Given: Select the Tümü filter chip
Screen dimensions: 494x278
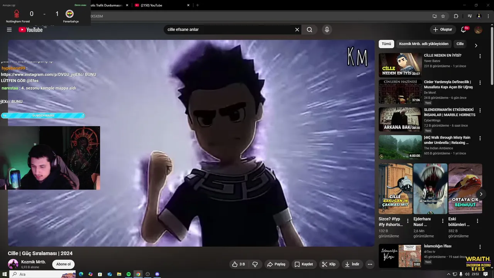Looking at the screenshot, I should tap(386, 44).
